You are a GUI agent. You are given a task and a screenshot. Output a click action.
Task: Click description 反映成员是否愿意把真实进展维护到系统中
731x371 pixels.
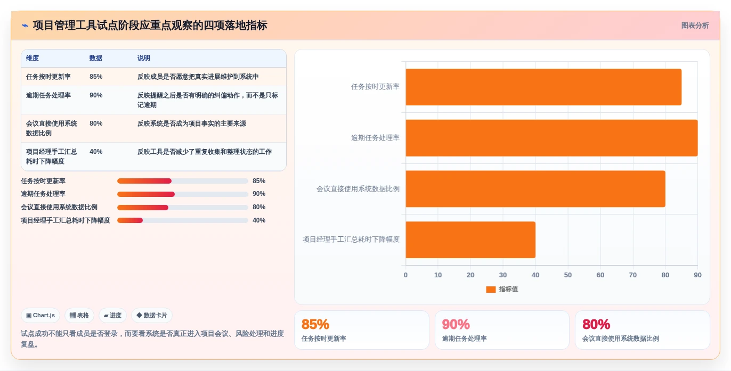tap(198, 77)
